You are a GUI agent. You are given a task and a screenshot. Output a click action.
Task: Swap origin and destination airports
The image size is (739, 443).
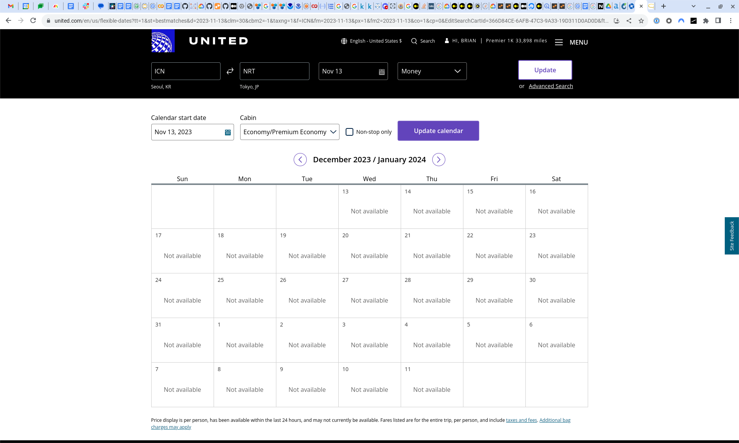[230, 71]
